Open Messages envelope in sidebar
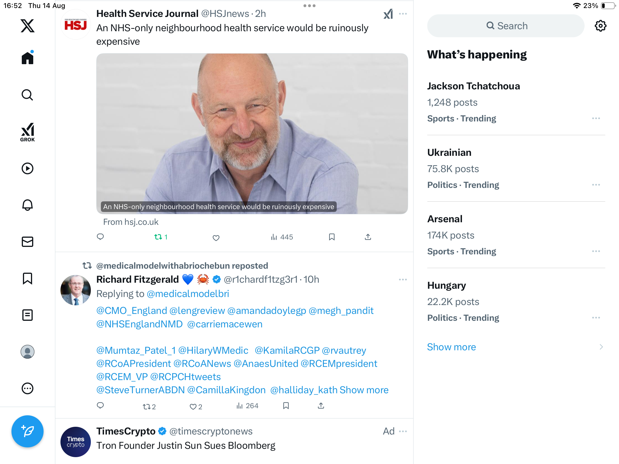This screenshot has height=464, width=619. coord(28,242)
